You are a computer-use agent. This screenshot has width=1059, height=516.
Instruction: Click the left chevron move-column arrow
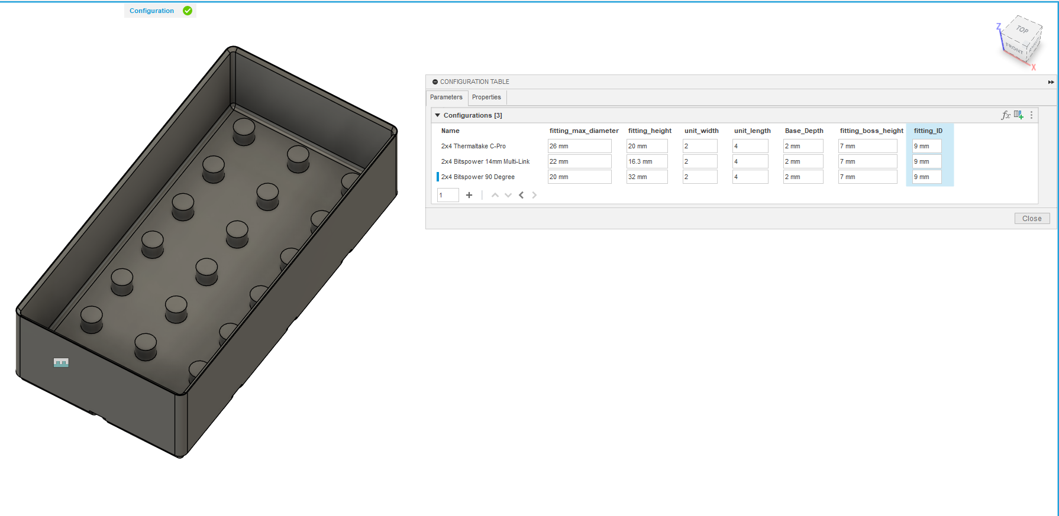521,195
